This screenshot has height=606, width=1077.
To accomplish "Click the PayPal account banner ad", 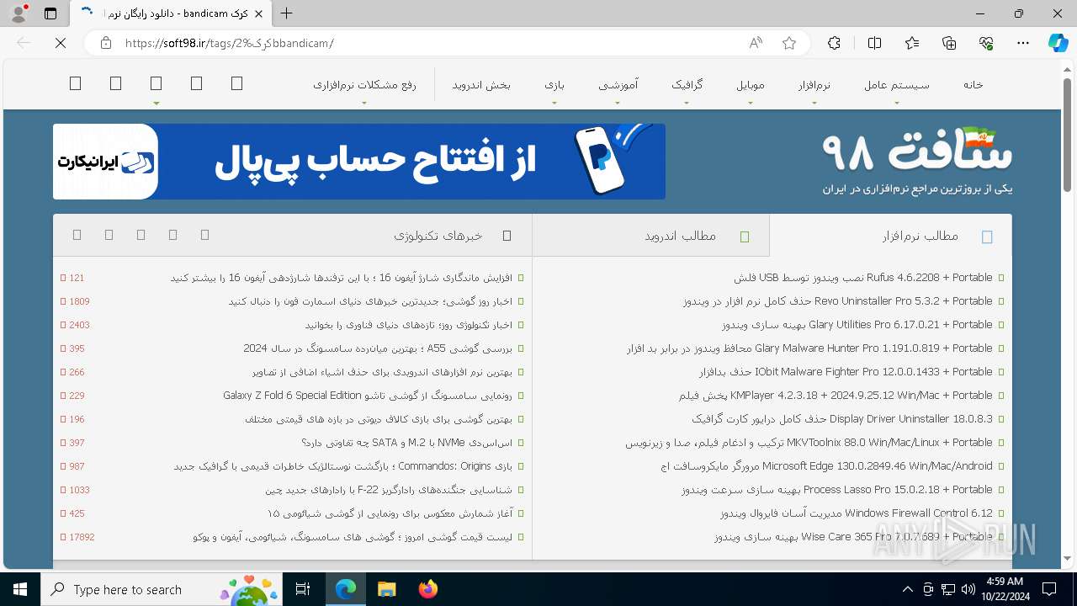I will coord(359,162).
